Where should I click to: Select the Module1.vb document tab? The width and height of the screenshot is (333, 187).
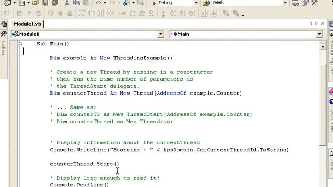[27, 24]
